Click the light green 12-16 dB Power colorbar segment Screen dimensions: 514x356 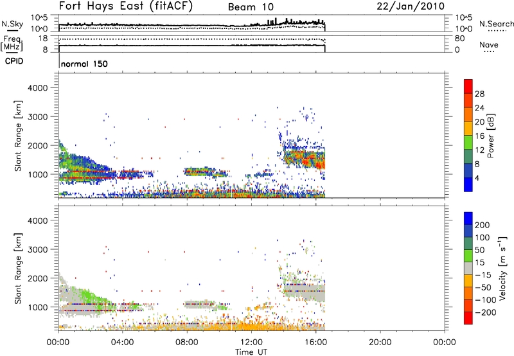click(x=468, y=142)
